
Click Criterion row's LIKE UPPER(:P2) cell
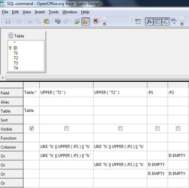[x=120, y=146]
